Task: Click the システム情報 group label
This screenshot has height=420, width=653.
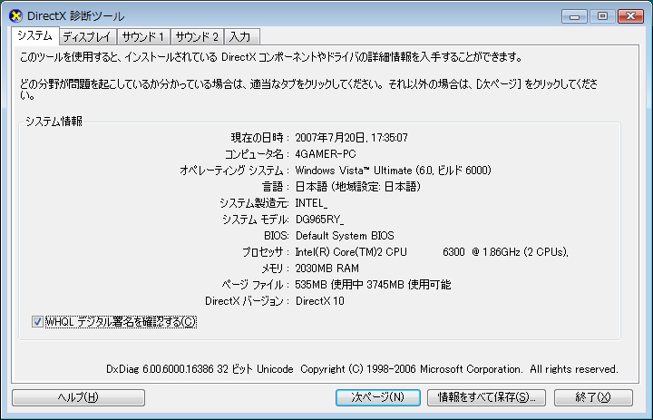Action: pos(54,122)
